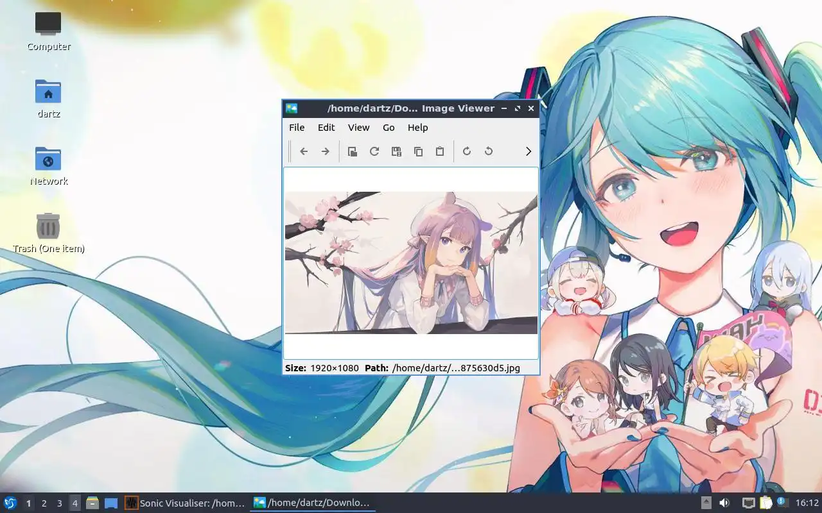Switch to workspace 2
The width and height of the screenshot is (822, 513).
click(x=44, y=503)
